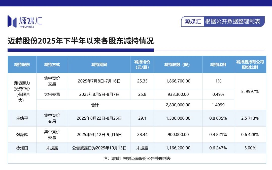Click the 减持期间 column header
Screen dimensions: 272x170
click(99, 65)
